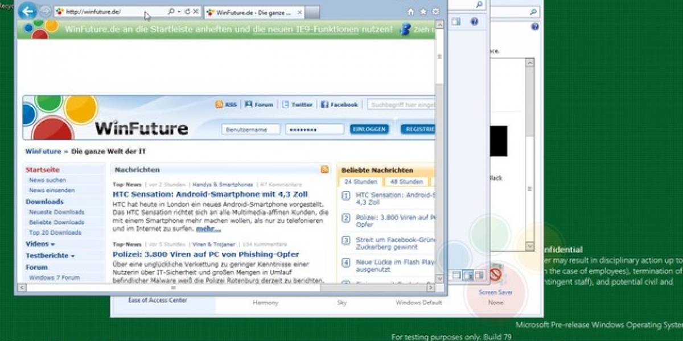Switch to the '48 Stunden' tab
The image size is (683, 341).
[x=407, y=182]
